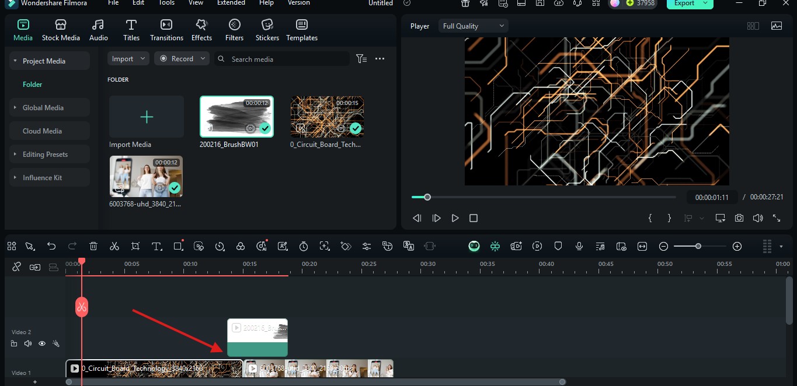The height and width of the screenshot is (386, 797).
Task: Record a voiceover with microphone icon
Action: [579, 247]
